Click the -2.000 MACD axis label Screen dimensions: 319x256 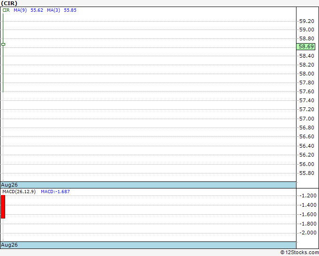(308, 233)
